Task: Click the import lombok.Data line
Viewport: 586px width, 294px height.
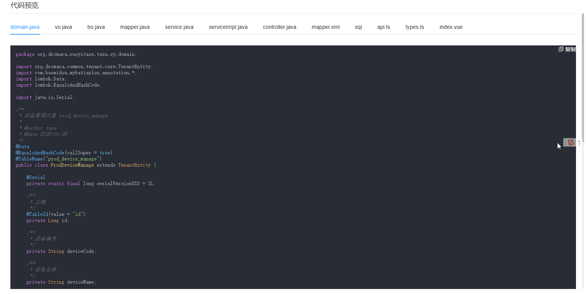Action: [41, 79]
